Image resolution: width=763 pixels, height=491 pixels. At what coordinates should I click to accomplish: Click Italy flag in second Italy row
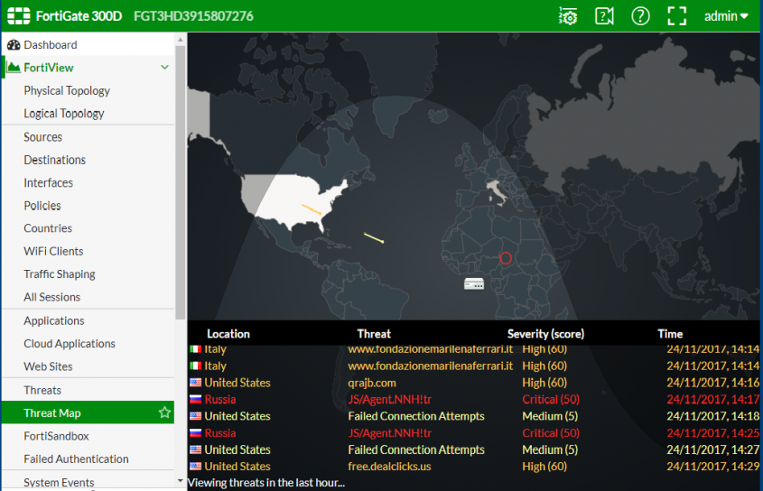point(196,366)
